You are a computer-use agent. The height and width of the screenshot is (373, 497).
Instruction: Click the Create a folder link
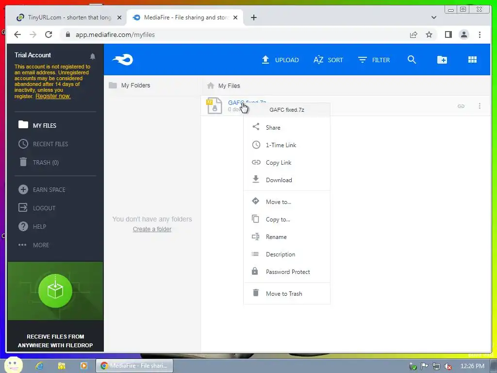click(x=152, y=229)
